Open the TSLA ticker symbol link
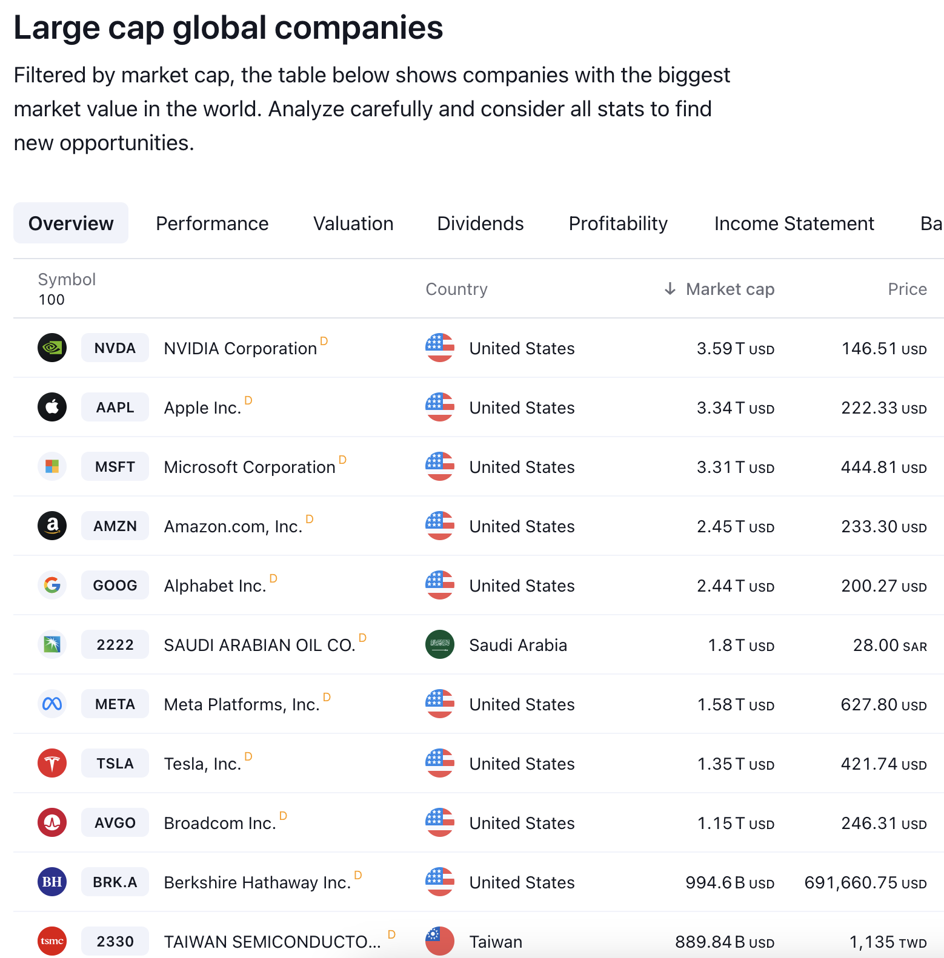This screenshot has width=944, height=958. [115, 764]
